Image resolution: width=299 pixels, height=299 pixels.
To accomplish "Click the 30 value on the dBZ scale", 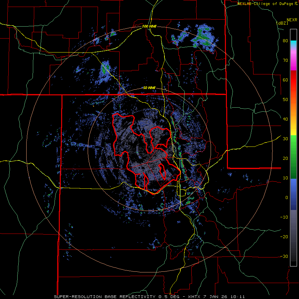I will tap(285, 139).
